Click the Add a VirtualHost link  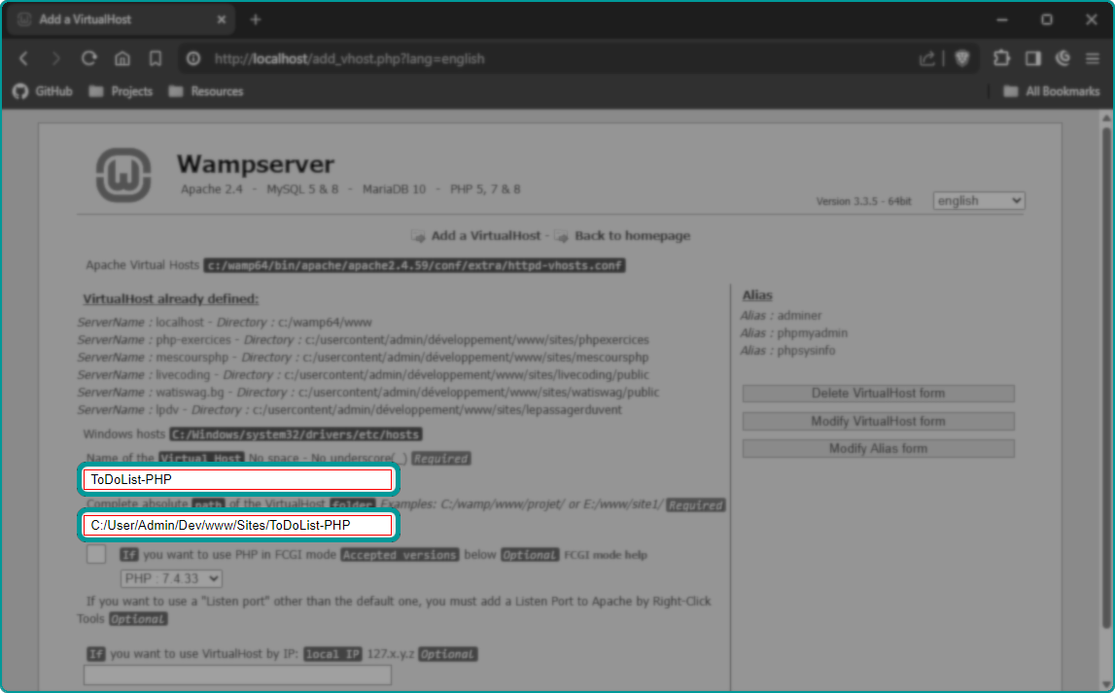click(x=486, y=235)
